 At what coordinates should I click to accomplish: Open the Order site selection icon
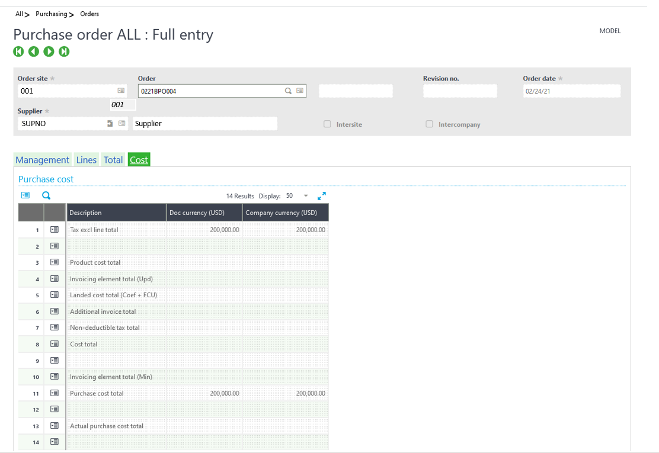[x=121, y=91]
